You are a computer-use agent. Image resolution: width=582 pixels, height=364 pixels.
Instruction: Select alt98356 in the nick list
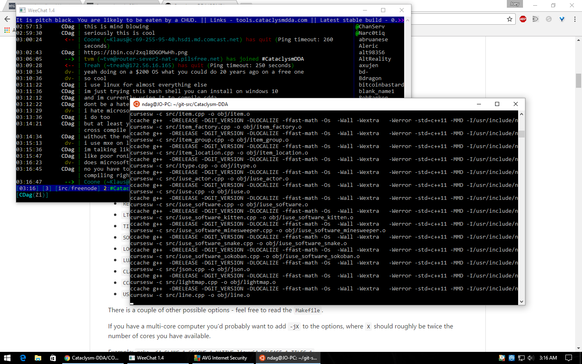(x=372, y=53)
